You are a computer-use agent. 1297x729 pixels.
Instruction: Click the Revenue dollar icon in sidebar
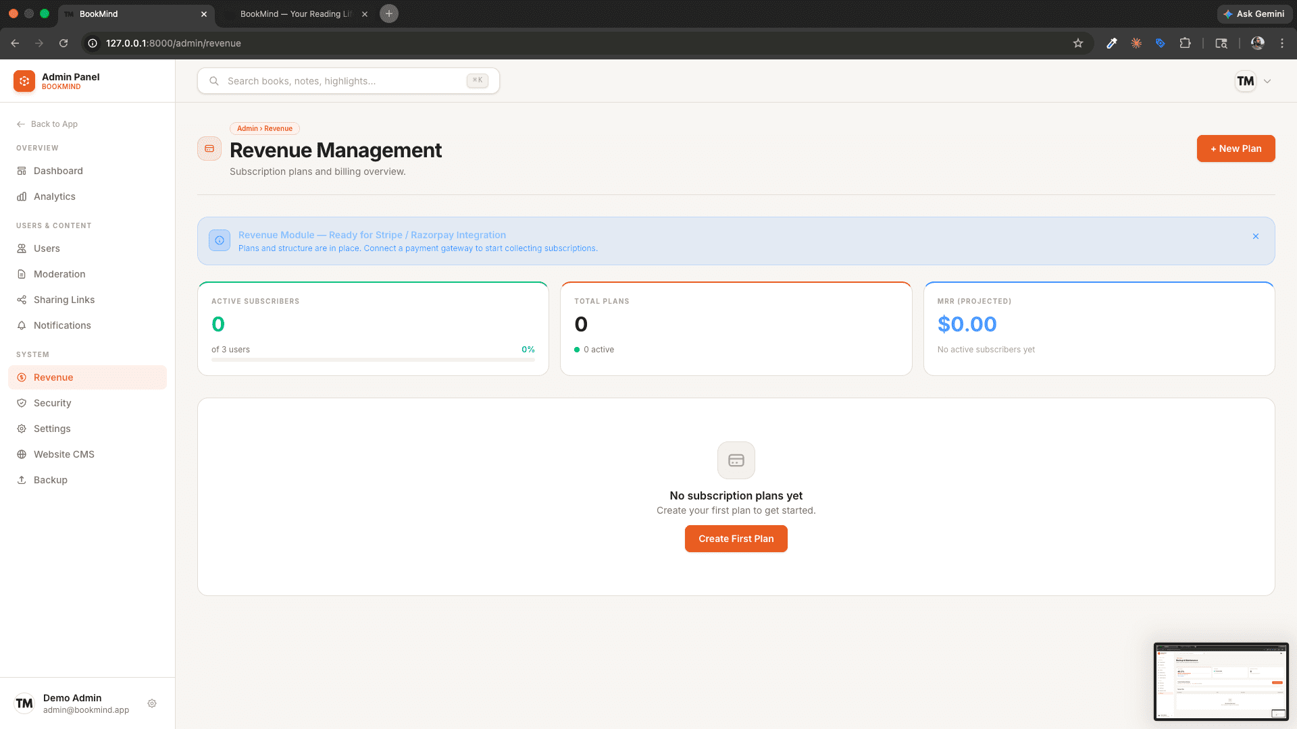coord(22,377)
